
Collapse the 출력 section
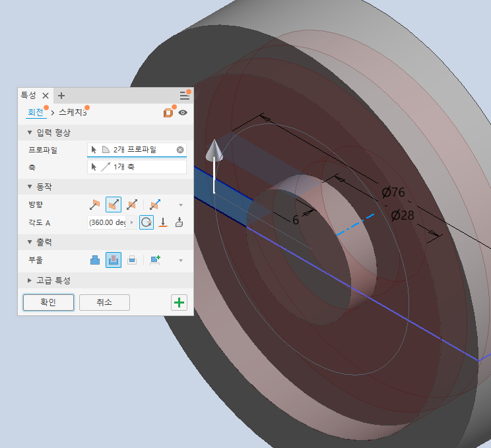point(30,242)
